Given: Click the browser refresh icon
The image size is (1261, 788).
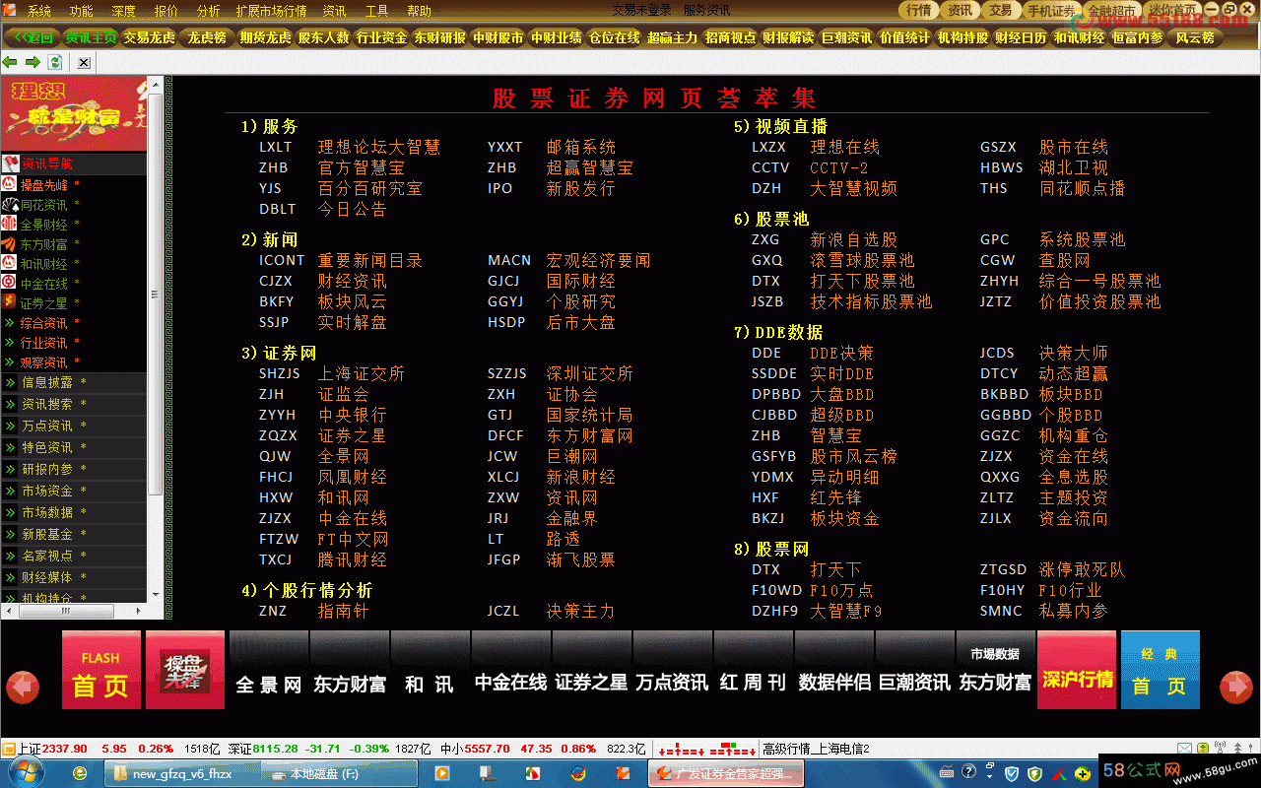Looking at the screenshot, I should point(56,62).
